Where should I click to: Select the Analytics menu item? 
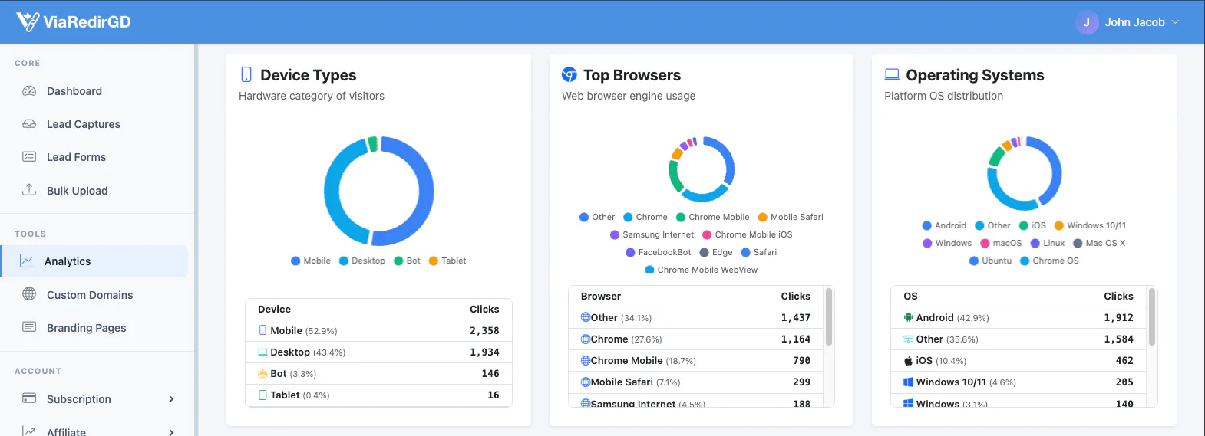click(x=94, y=261)
